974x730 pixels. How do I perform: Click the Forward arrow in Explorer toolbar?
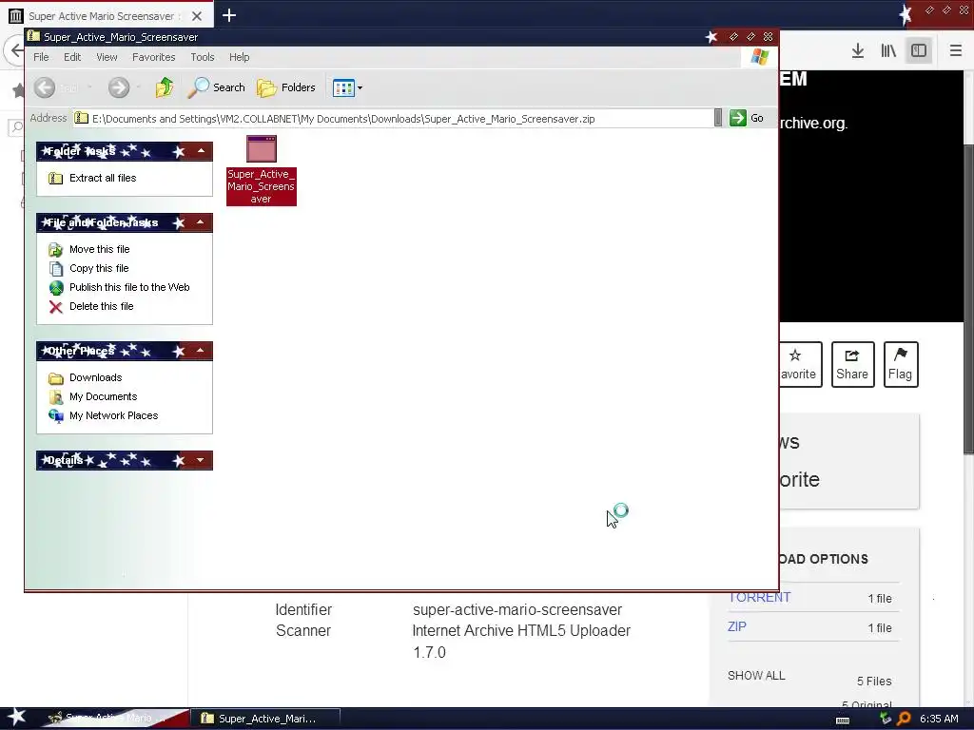pos(119,87)
